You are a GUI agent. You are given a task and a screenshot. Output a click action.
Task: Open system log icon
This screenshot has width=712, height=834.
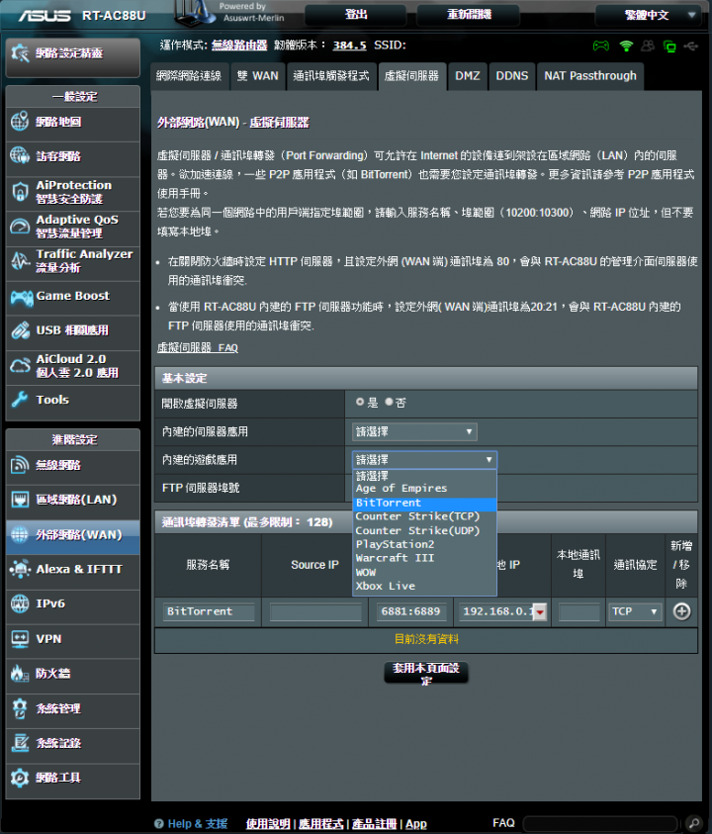(x=20, y=743)
